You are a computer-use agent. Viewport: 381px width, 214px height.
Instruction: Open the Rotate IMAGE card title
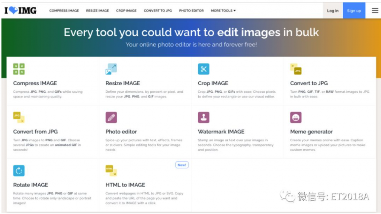click(31, 185)
